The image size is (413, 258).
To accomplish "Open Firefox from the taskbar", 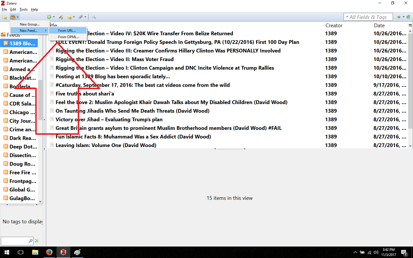I will [49, 252].
